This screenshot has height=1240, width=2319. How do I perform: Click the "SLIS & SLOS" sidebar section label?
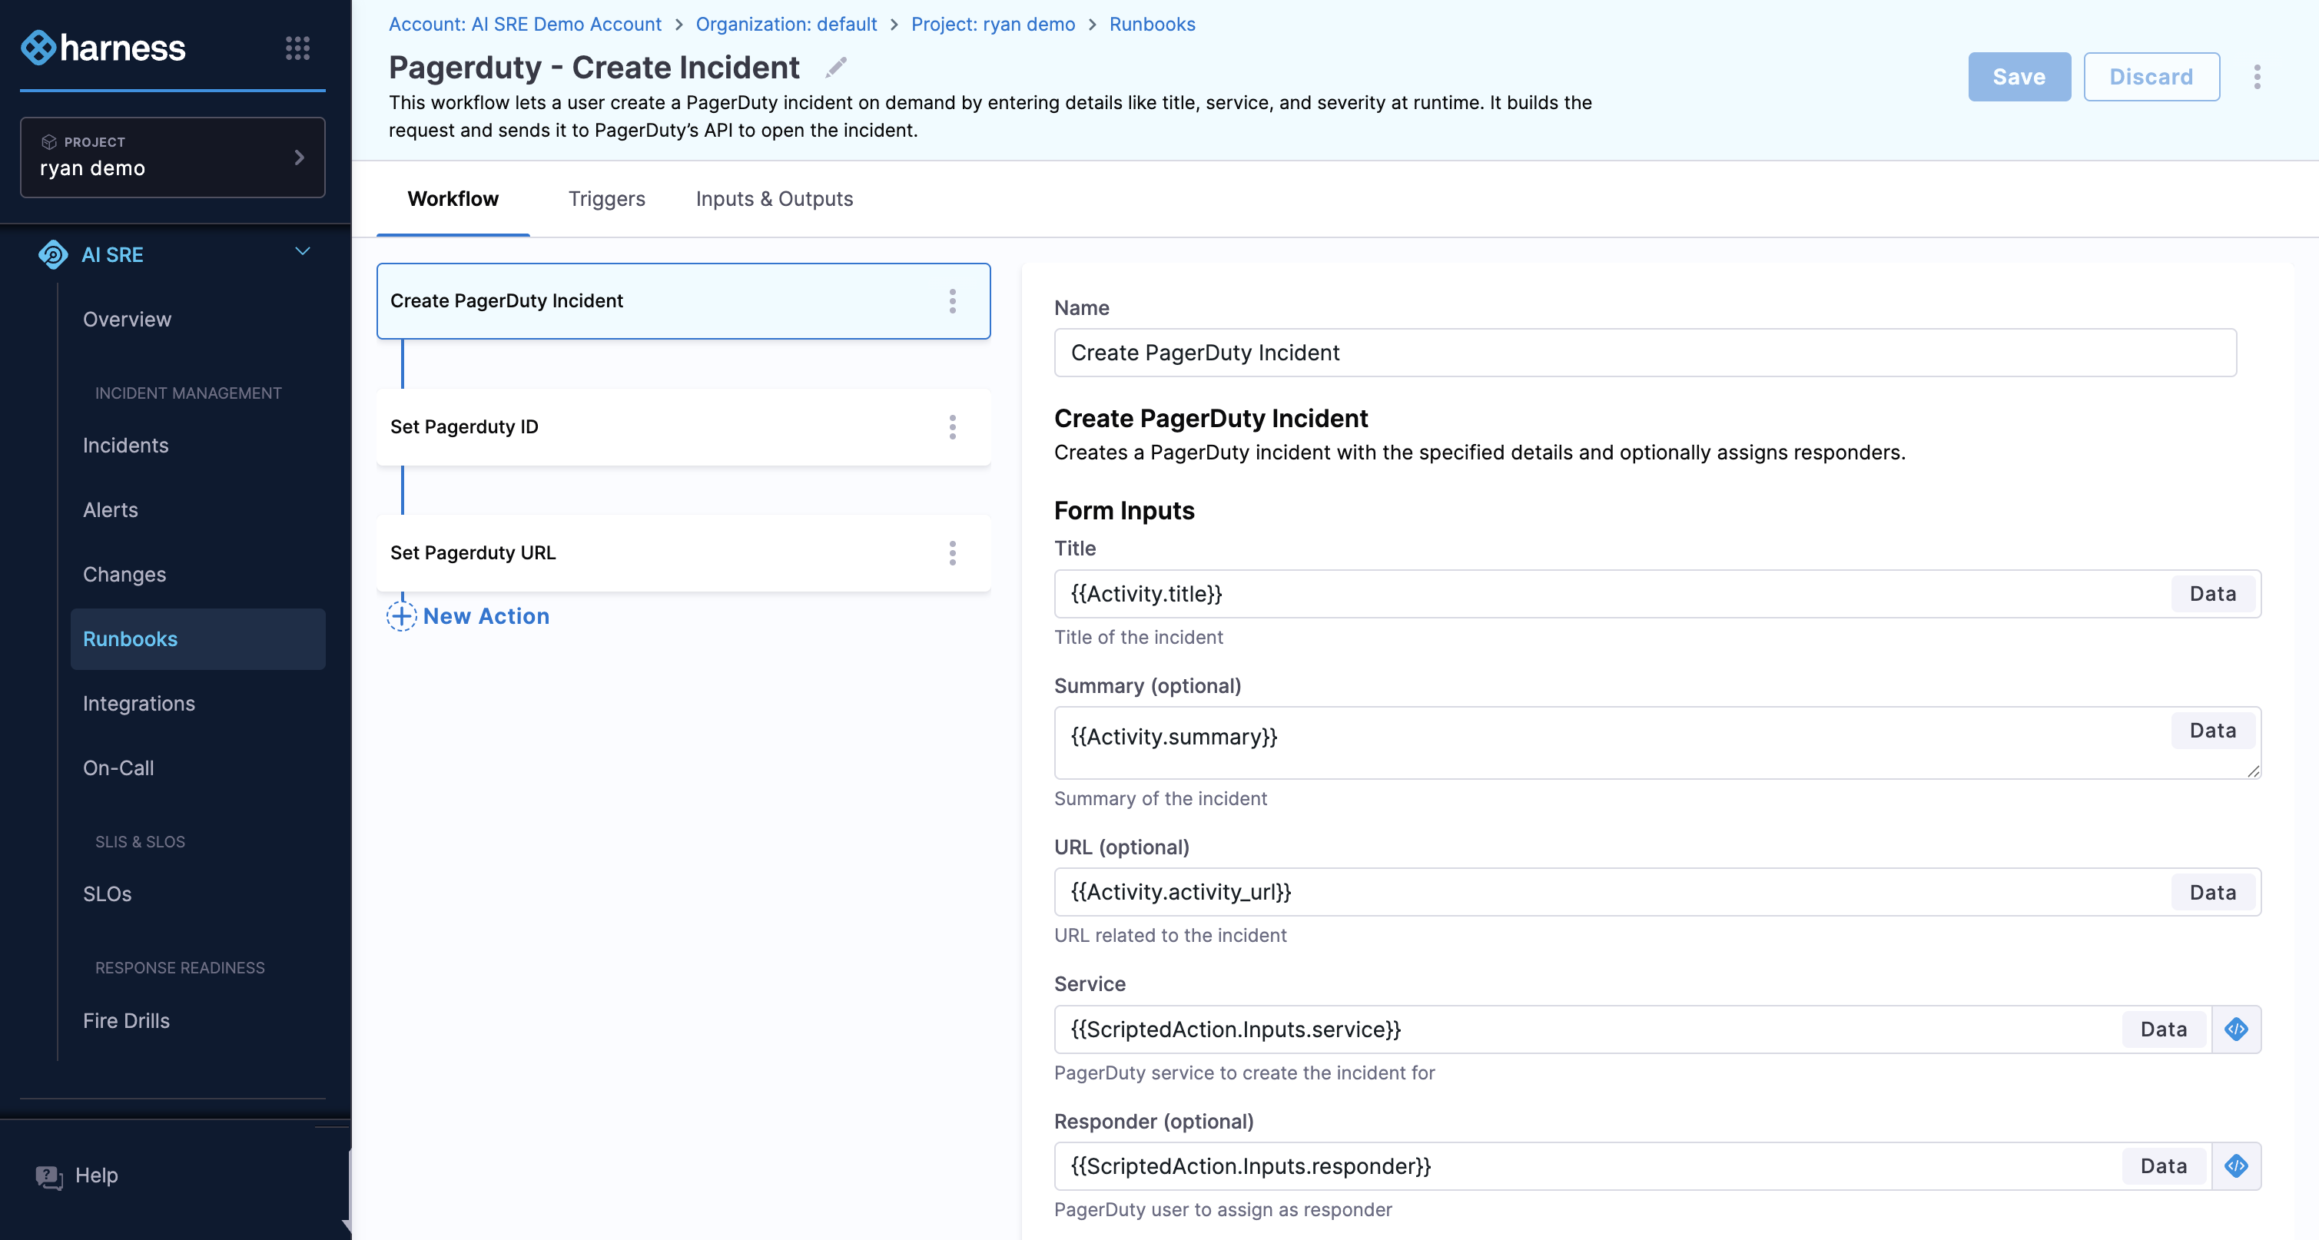point(141,842)
